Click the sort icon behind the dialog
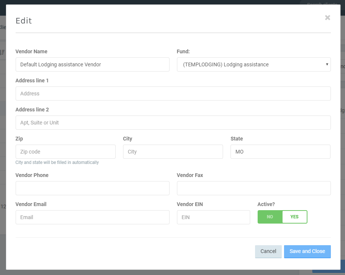This screenshot has height=275, width=345. 3,53
